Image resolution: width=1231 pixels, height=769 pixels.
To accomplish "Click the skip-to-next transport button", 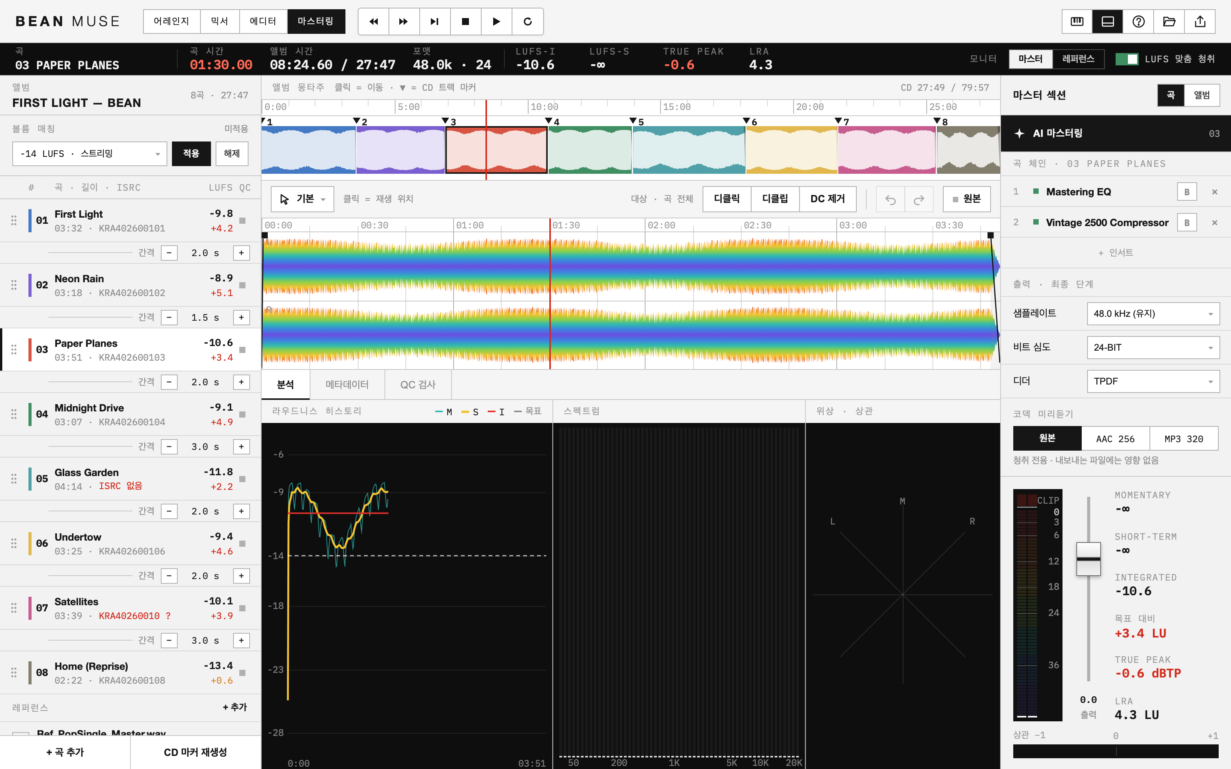I will pyautogui.click(x=434, y=22).
